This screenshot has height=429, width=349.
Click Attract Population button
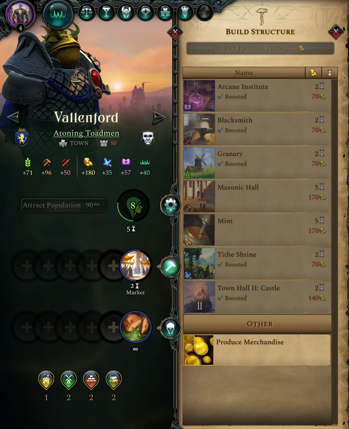tap(63, 205)
